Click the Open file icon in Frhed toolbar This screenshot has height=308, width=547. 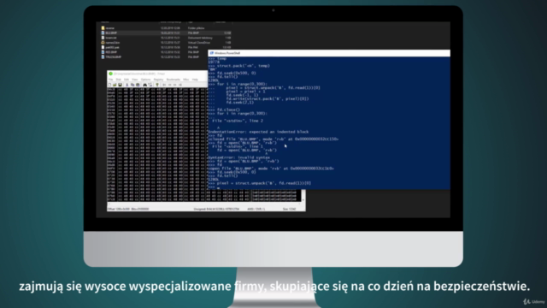pos(115,85)
